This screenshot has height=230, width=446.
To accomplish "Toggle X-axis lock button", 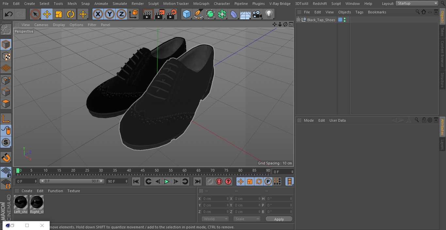I will [98, 14].
